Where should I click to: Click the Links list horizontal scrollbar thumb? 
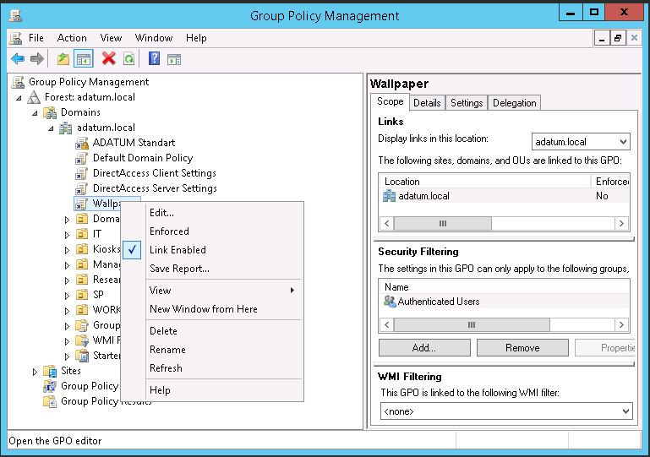(x=443, y=223)
